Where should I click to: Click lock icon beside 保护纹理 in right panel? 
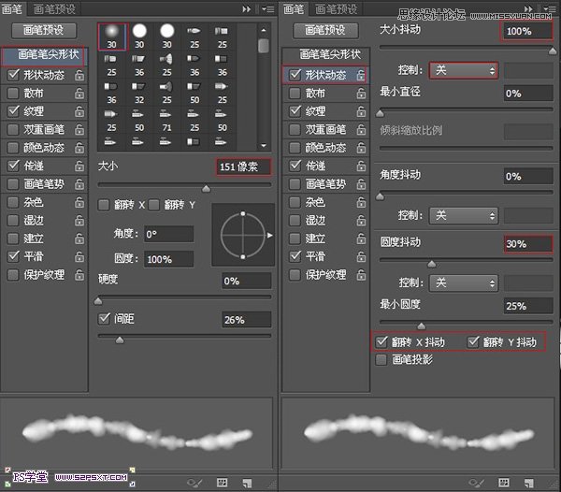[361, 275]
